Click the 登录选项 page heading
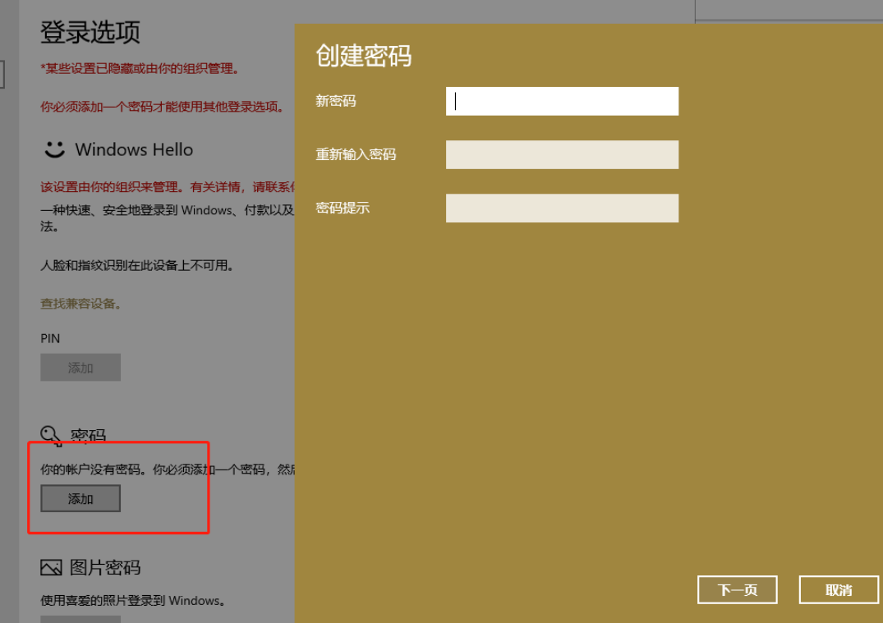 [90, 32]
